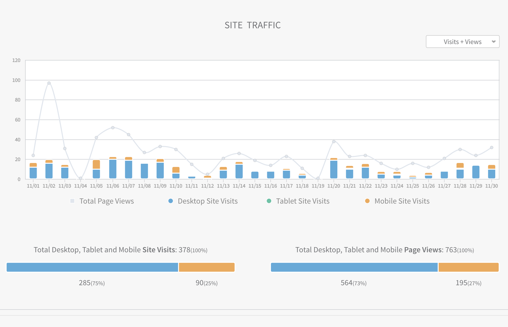Toggle the Desktop Site Visits legend series

point(207,201)
